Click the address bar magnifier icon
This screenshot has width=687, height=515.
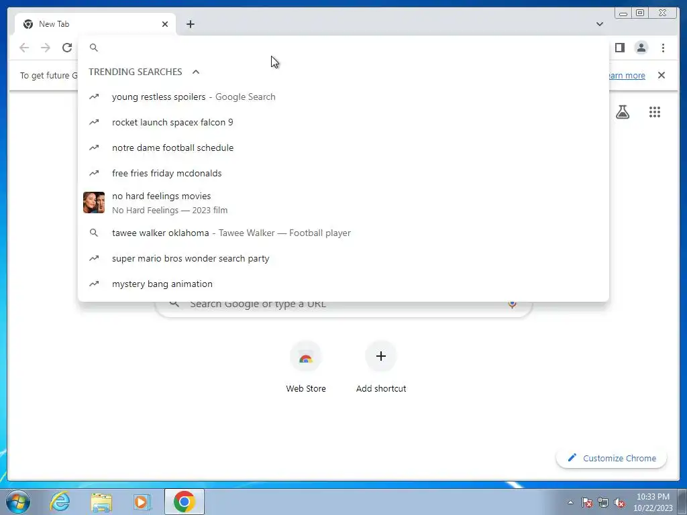pos(94,48)
